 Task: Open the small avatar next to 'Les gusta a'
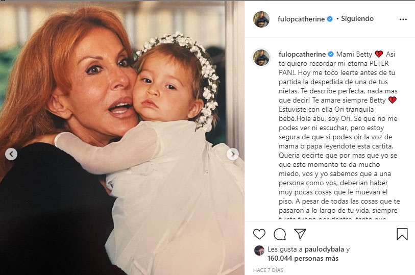click(x=259, y=250)
